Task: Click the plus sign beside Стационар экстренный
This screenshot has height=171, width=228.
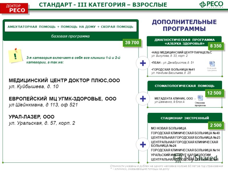Action: click(143, 144)
